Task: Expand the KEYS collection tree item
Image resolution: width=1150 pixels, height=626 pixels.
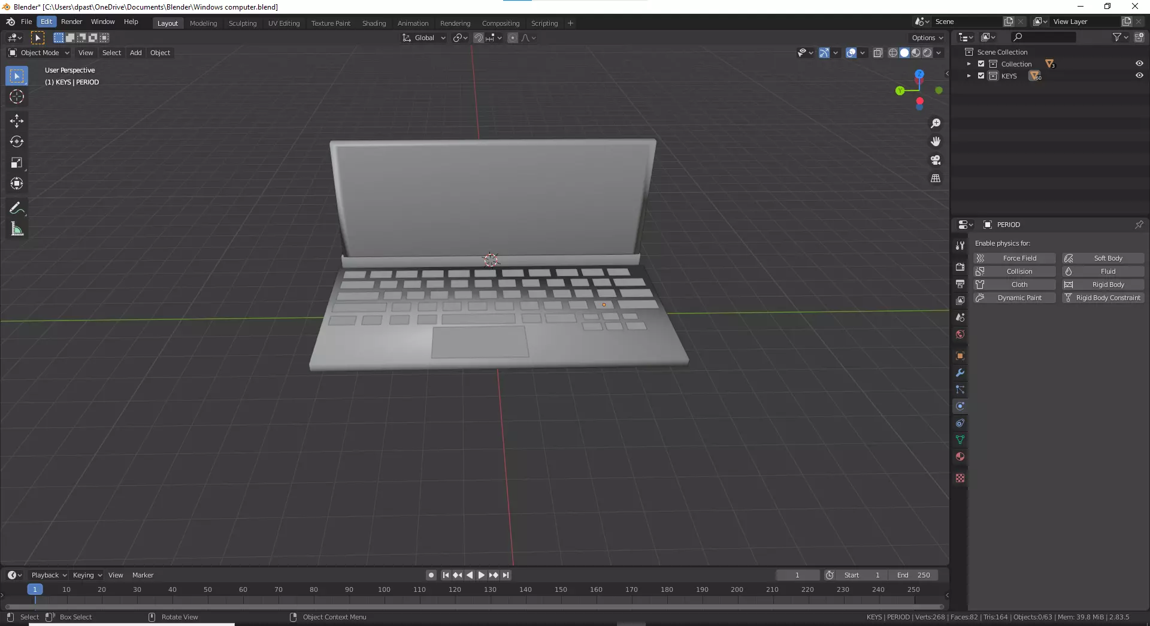Action: tap(969, 75)
